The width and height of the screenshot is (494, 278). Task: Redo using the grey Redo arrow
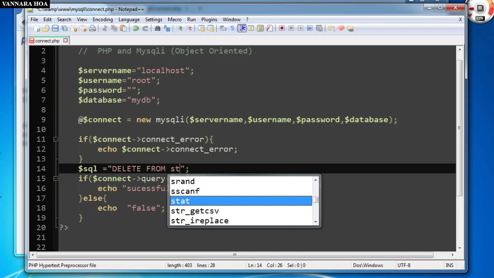pos(145,28)
